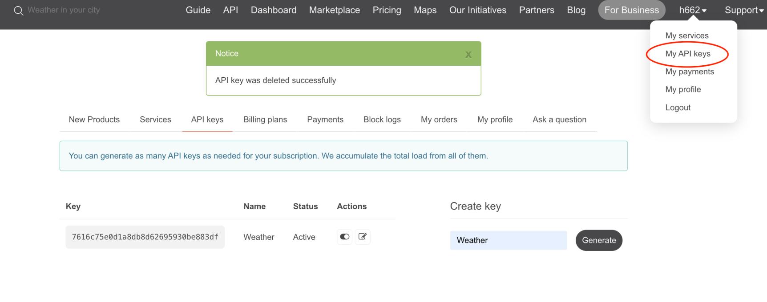Image resolution: width=767 pixels, height=302 pixels.
Task: Switch to the New Products tab
Action: [94, 119]
